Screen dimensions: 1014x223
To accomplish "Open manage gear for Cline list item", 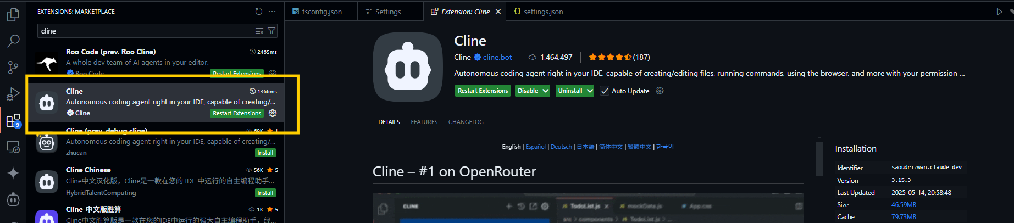I will tap(273, 113).
